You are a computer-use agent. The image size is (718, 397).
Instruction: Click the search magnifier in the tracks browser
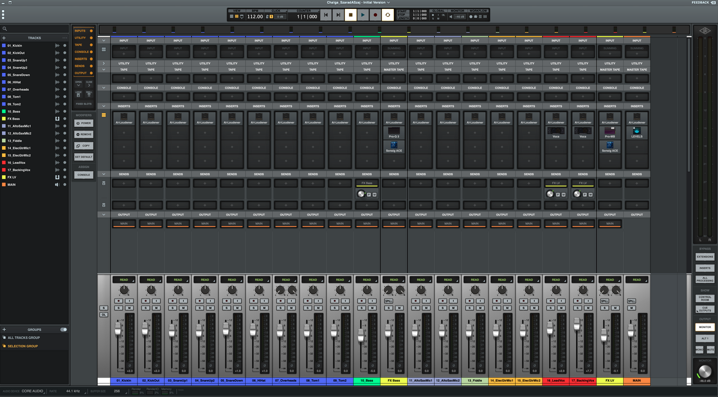click(4, 29)
